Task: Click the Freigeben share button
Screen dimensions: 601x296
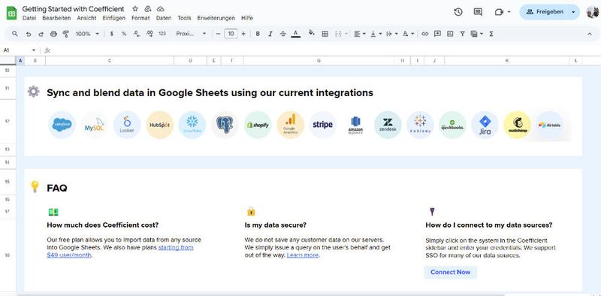Action: pyautogui.click(x=544, y=12)
